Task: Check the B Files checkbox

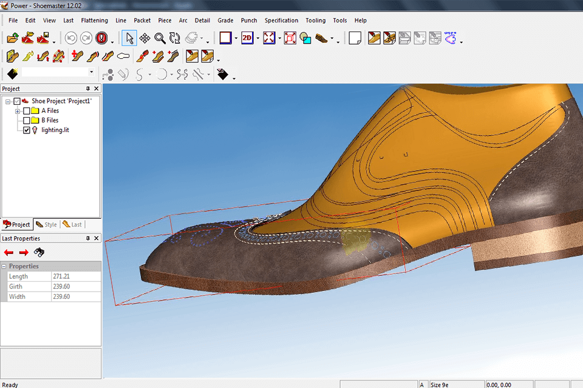Action: pos(27,121)
